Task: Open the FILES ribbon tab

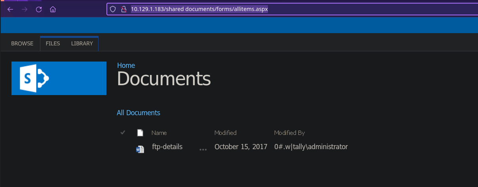Action: click(53, 43)
